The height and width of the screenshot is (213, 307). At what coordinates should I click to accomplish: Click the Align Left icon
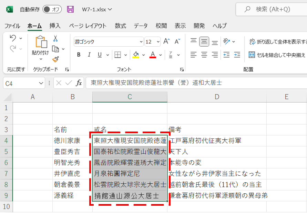(193, 55)
